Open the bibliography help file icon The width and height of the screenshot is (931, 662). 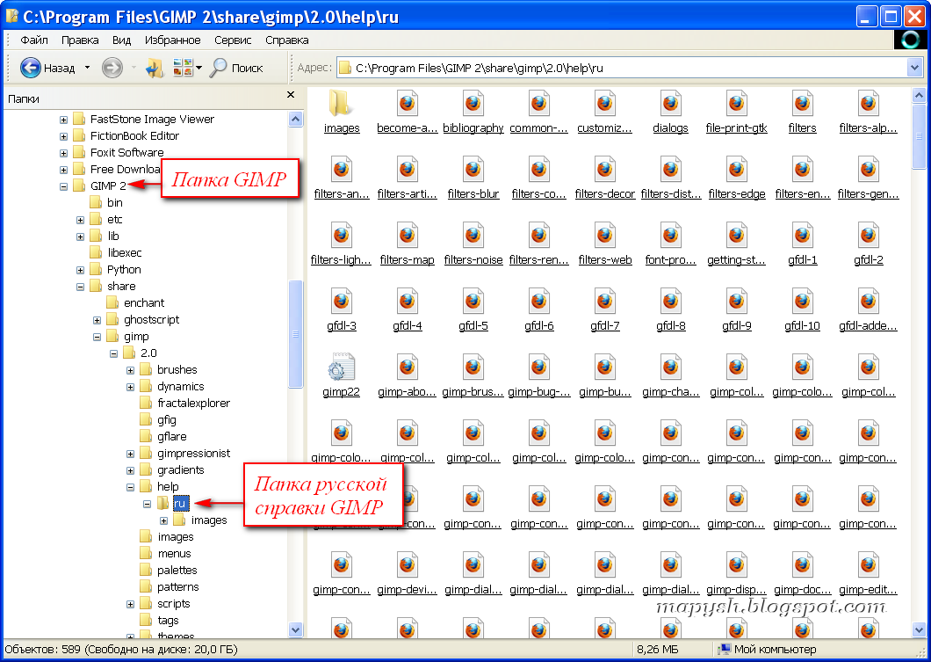pos(473,105)
